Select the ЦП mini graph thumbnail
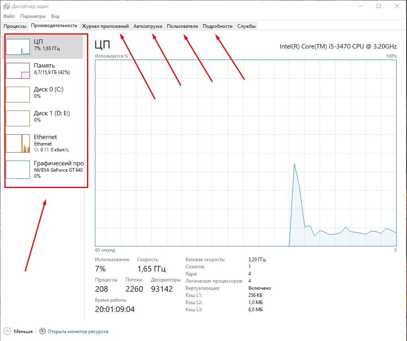The image size is (407, 341). [x=18, y=47]
